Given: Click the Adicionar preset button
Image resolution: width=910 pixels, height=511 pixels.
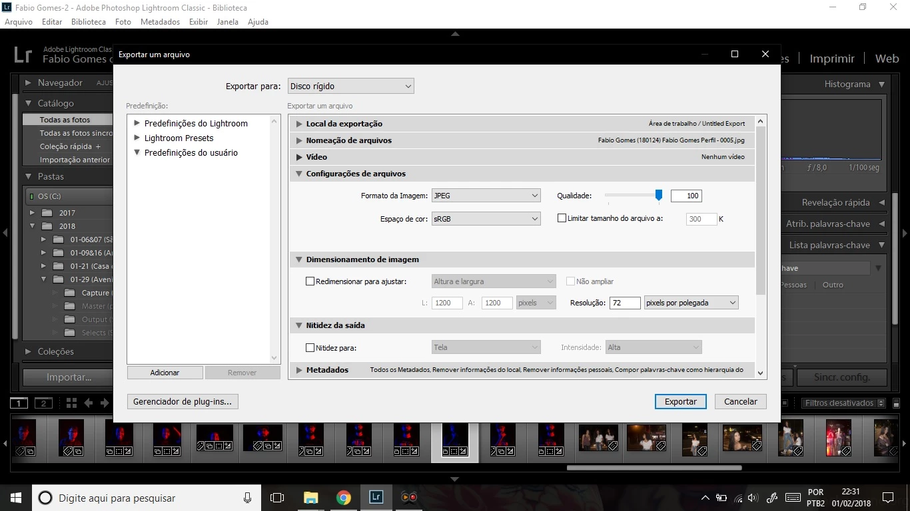Looking at the screenshot, I should tap(165, 373).
